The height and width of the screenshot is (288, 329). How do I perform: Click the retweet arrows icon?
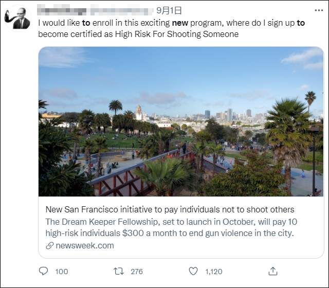click(x=118, y=271)
